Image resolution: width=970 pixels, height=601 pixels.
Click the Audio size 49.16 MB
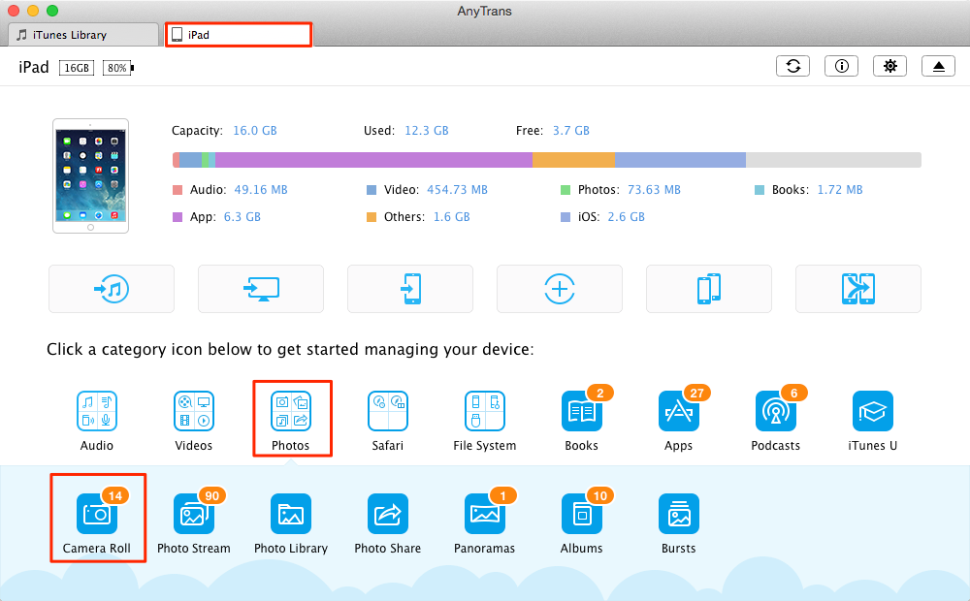pos(260,190)
